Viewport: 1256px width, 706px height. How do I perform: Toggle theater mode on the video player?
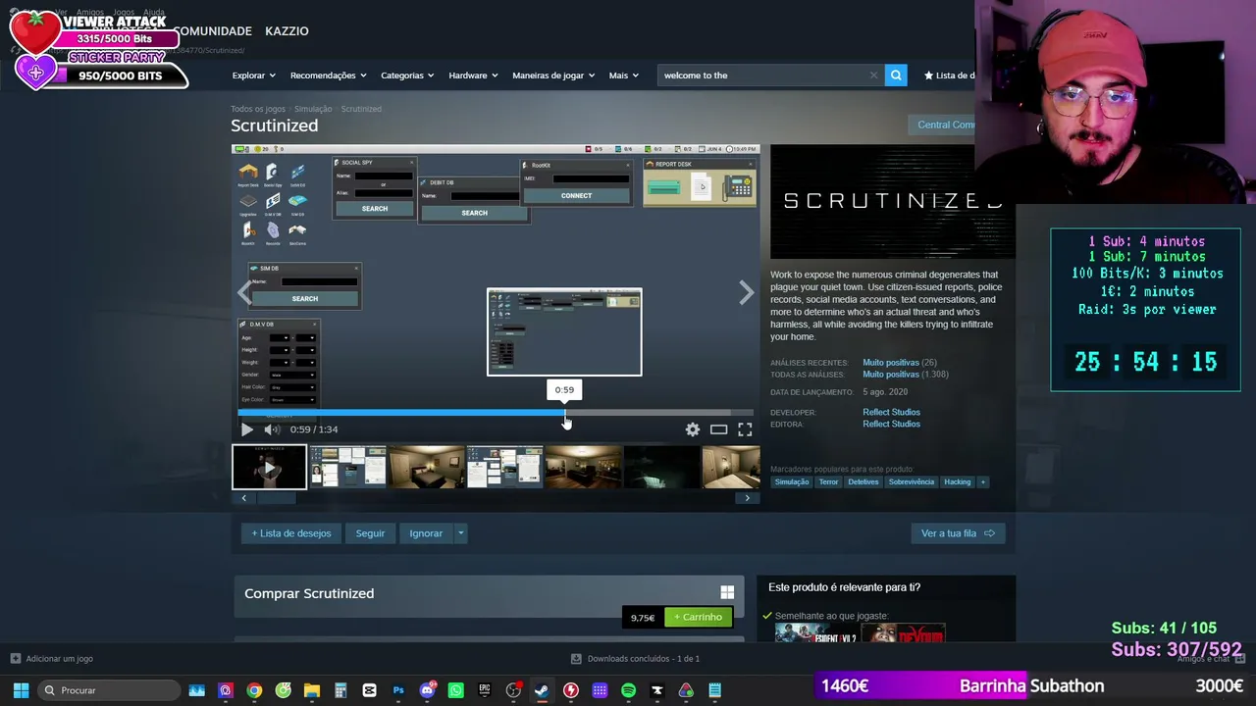pos(719,429)
